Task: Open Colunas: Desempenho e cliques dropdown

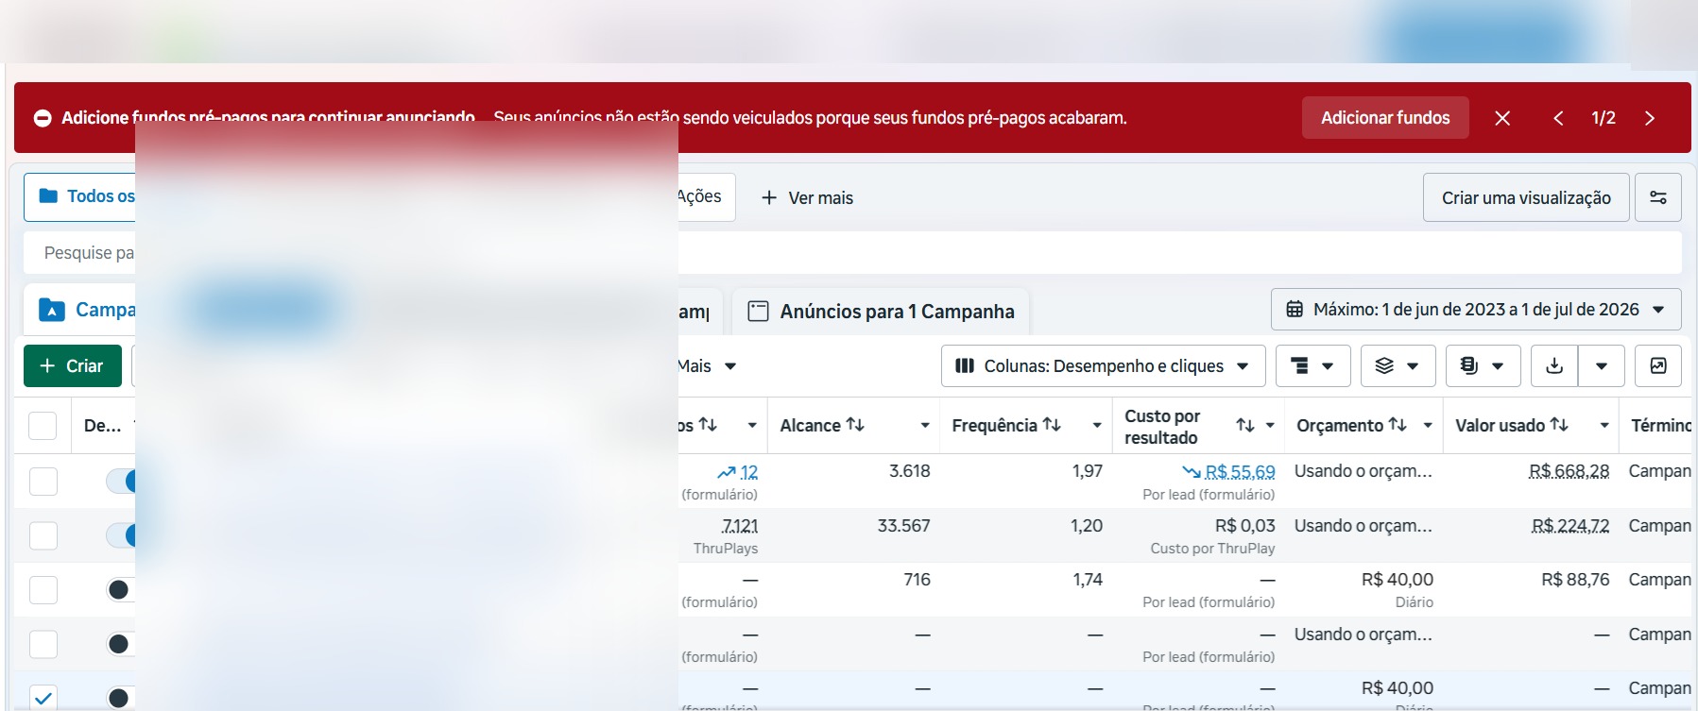Action: 1103,365
